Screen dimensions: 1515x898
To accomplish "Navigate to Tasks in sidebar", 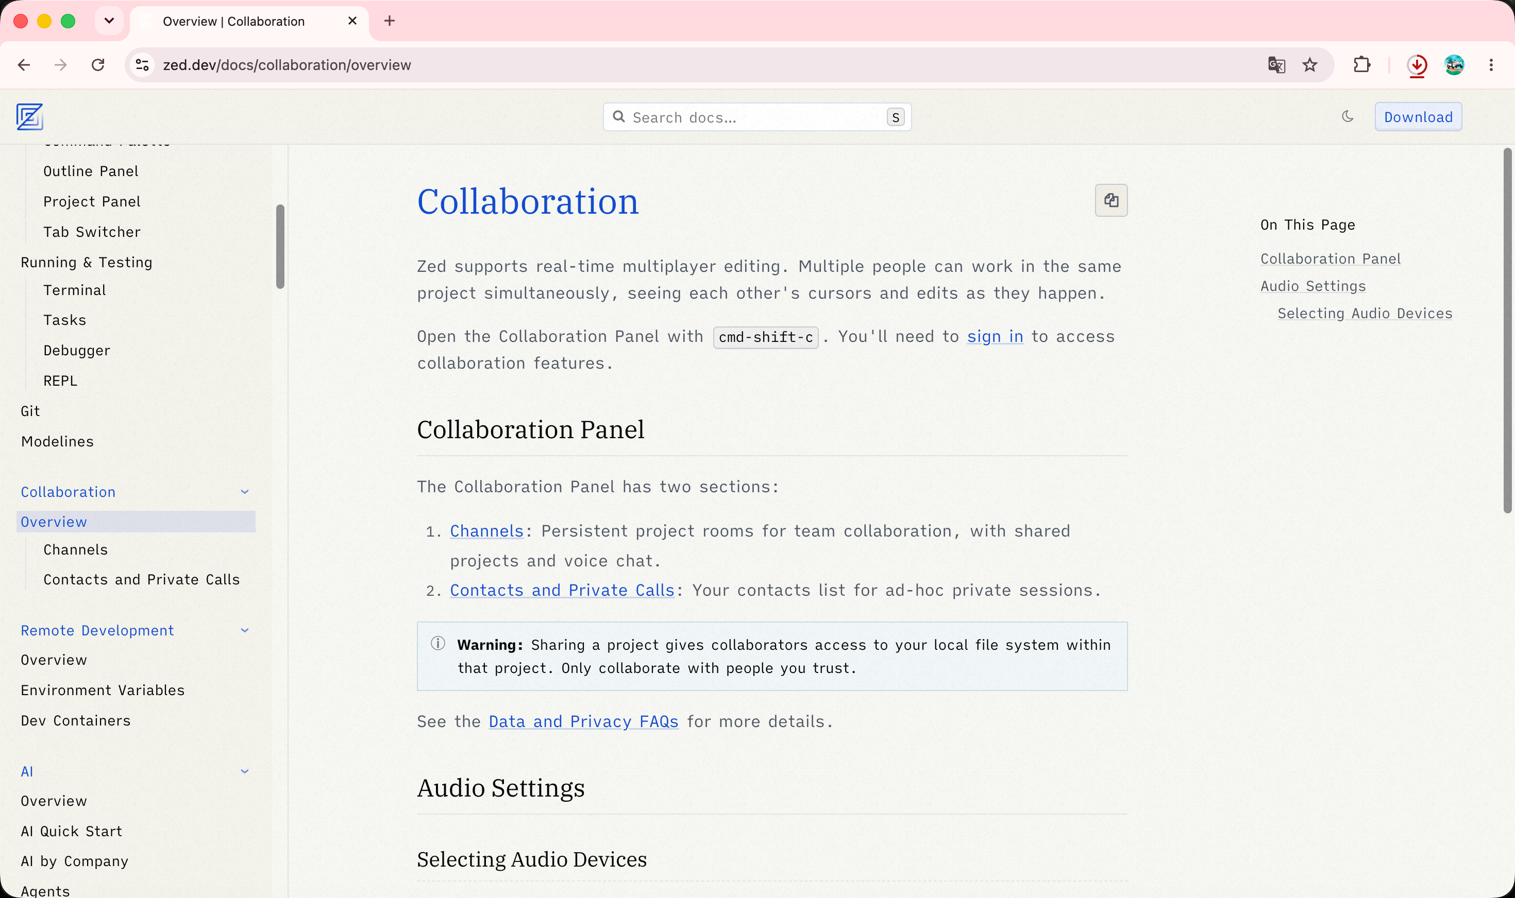I will click(x=65, y=320).
